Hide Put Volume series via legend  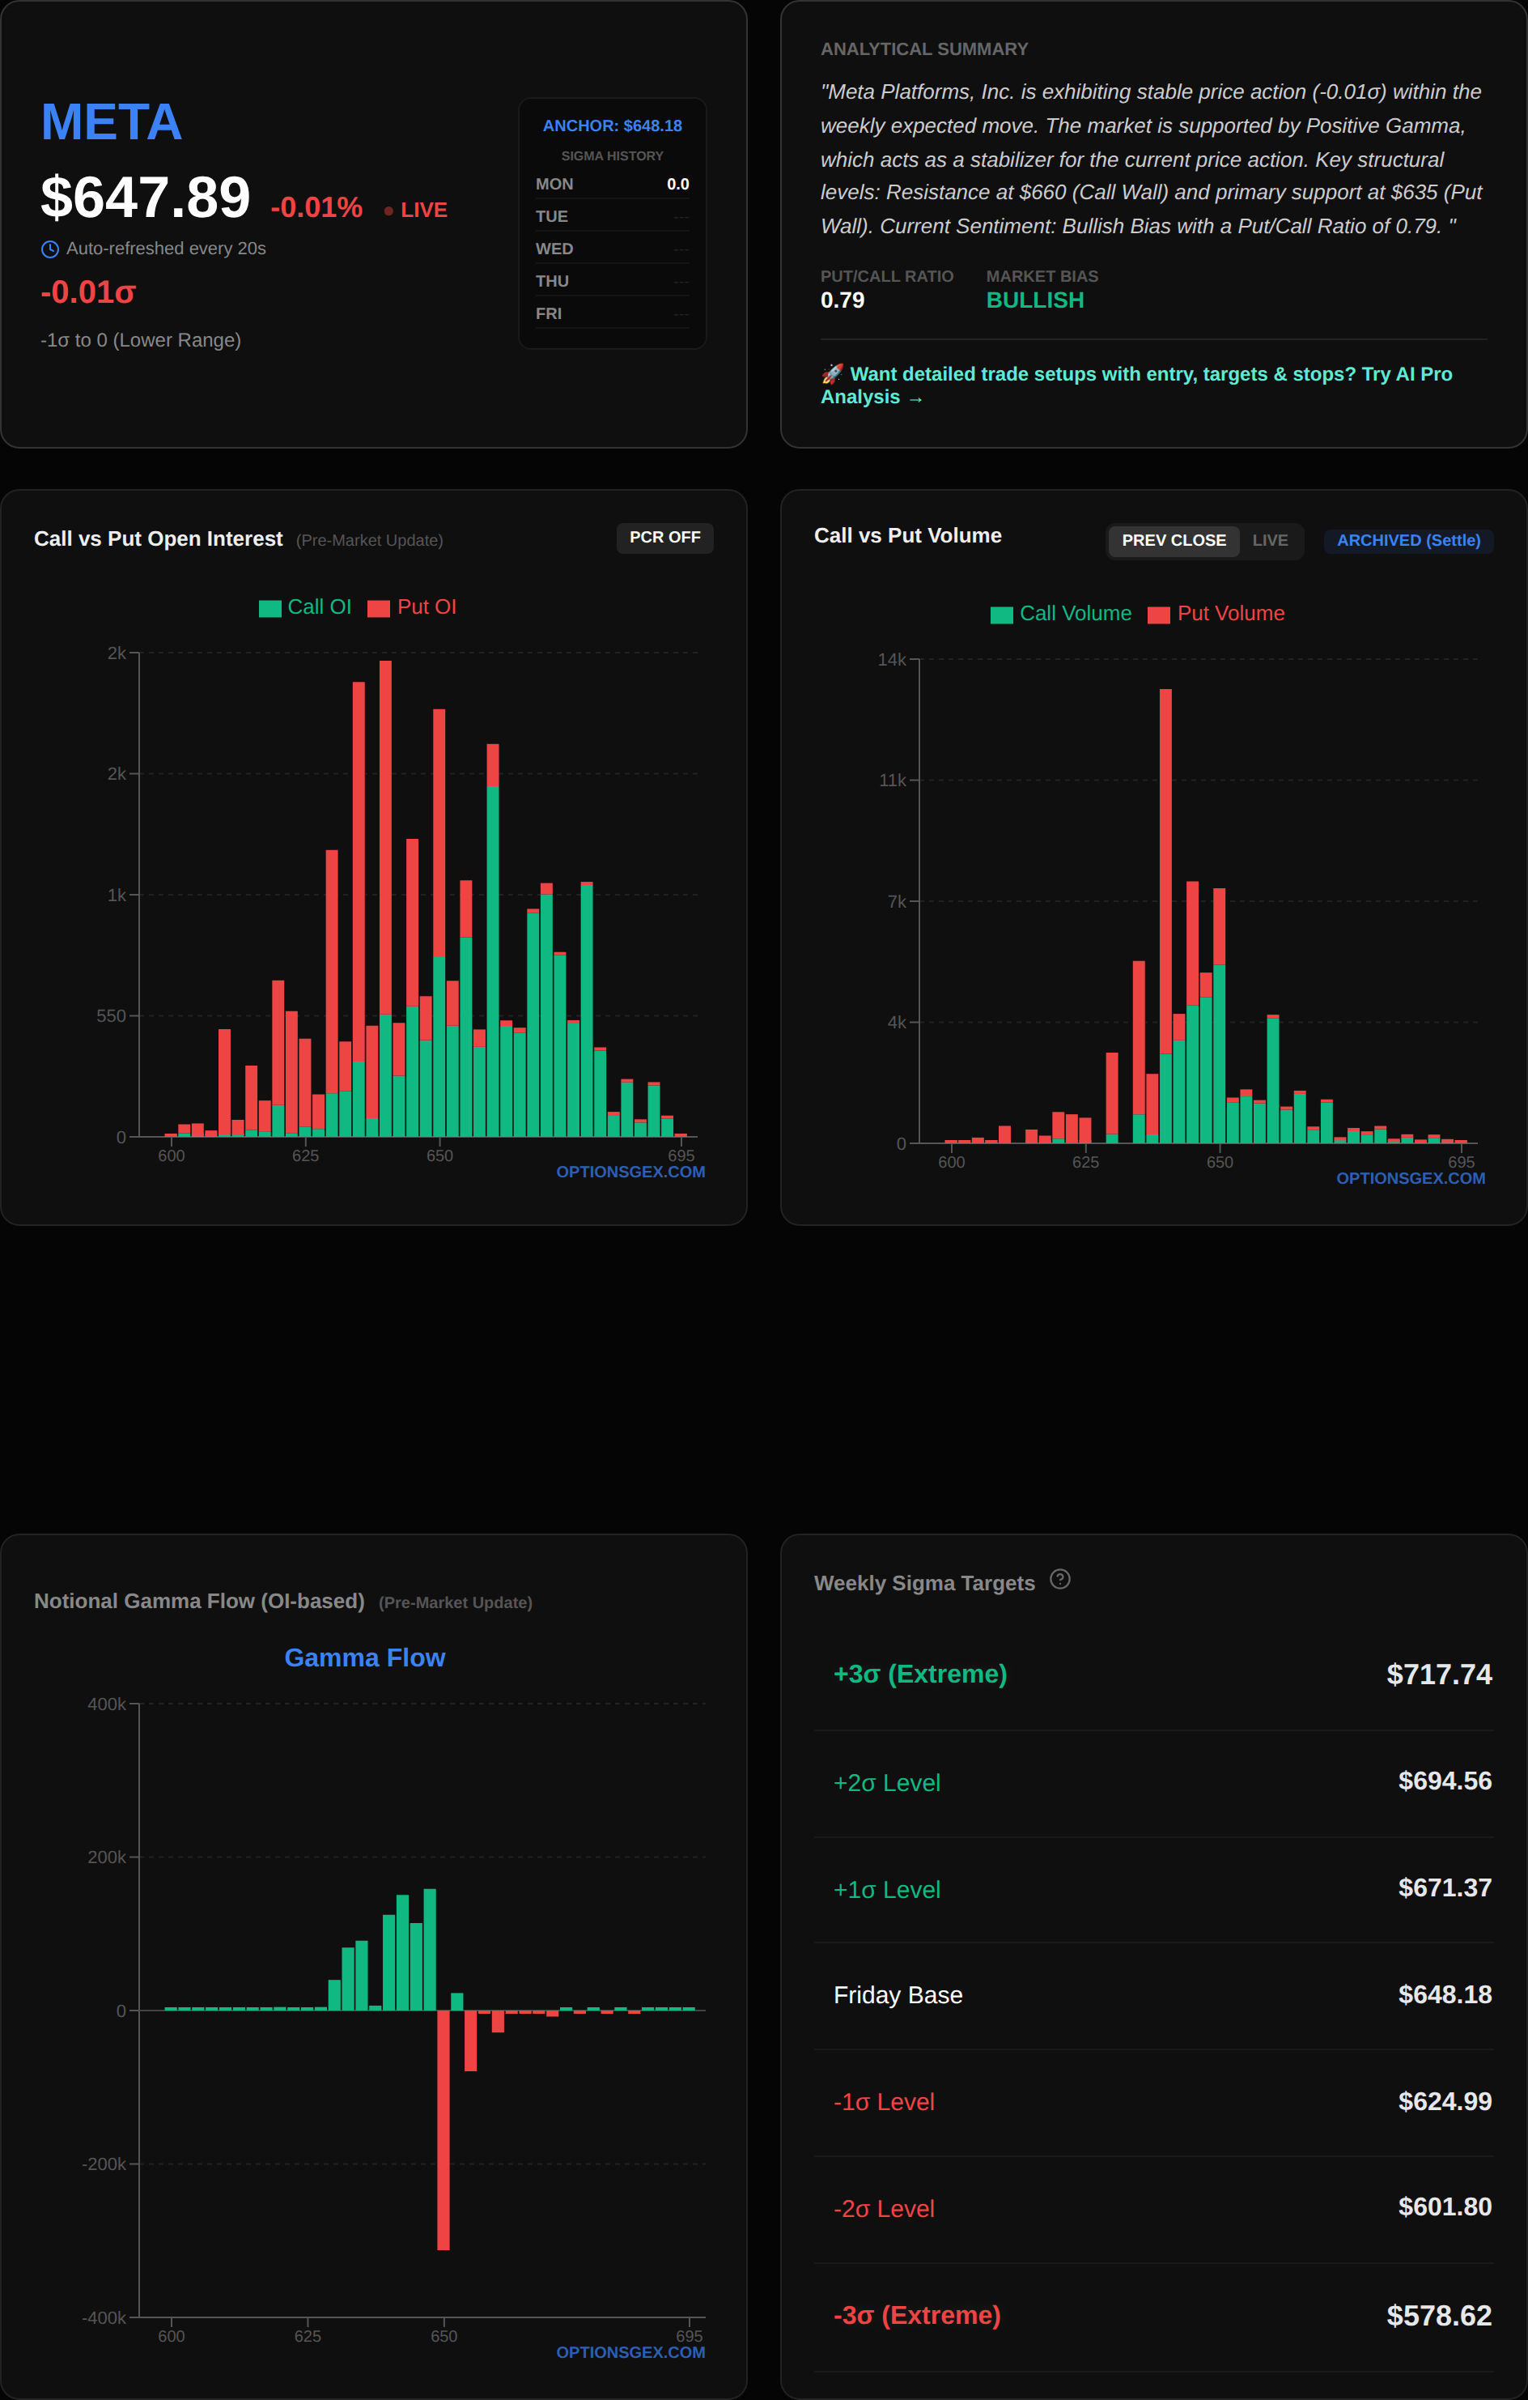click(1158, 614)
